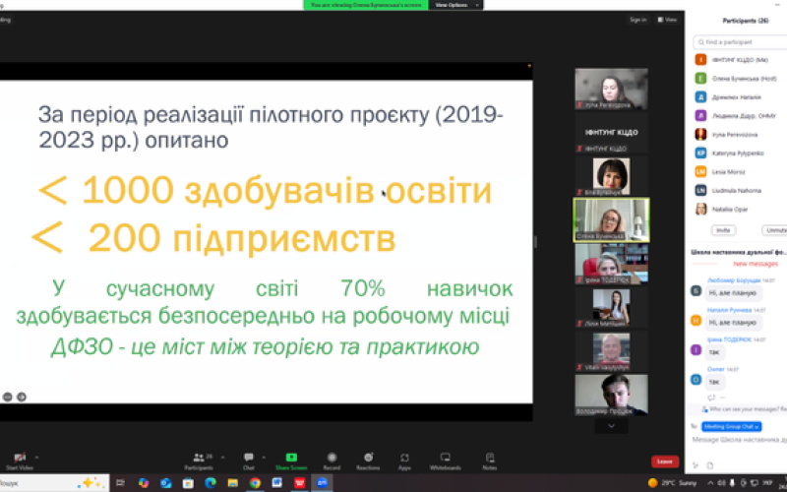
Task: Select the Ірина ТОДЕРЮК video thumbnail
Action: pyautogui.click(x=611, y=264)
